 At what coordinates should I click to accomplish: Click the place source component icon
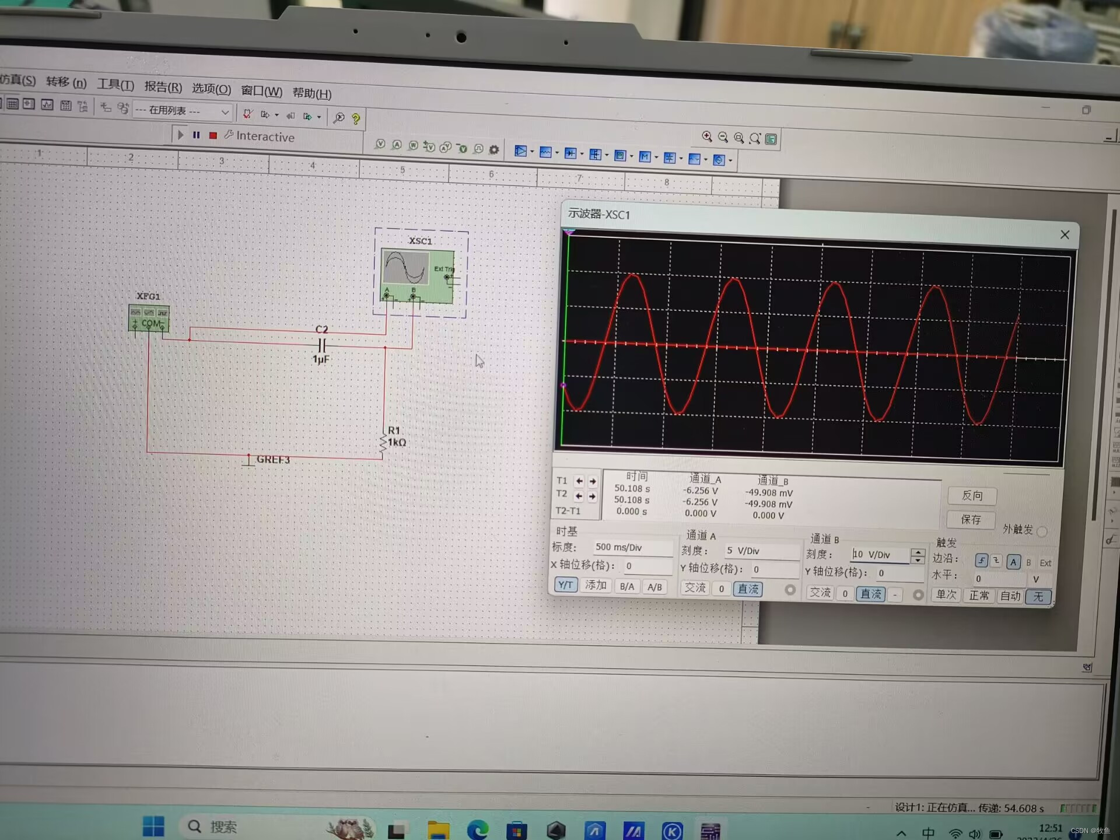coord(520,151)
